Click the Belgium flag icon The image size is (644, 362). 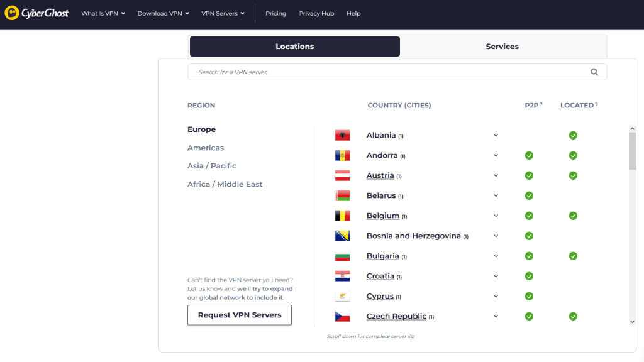tap(342, 216)
